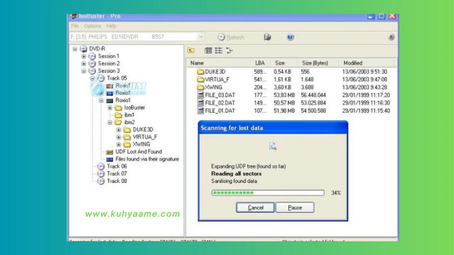Click the Scanning for lost data title bar
This screenshot has height=255, width=454.
click(273, 127)
